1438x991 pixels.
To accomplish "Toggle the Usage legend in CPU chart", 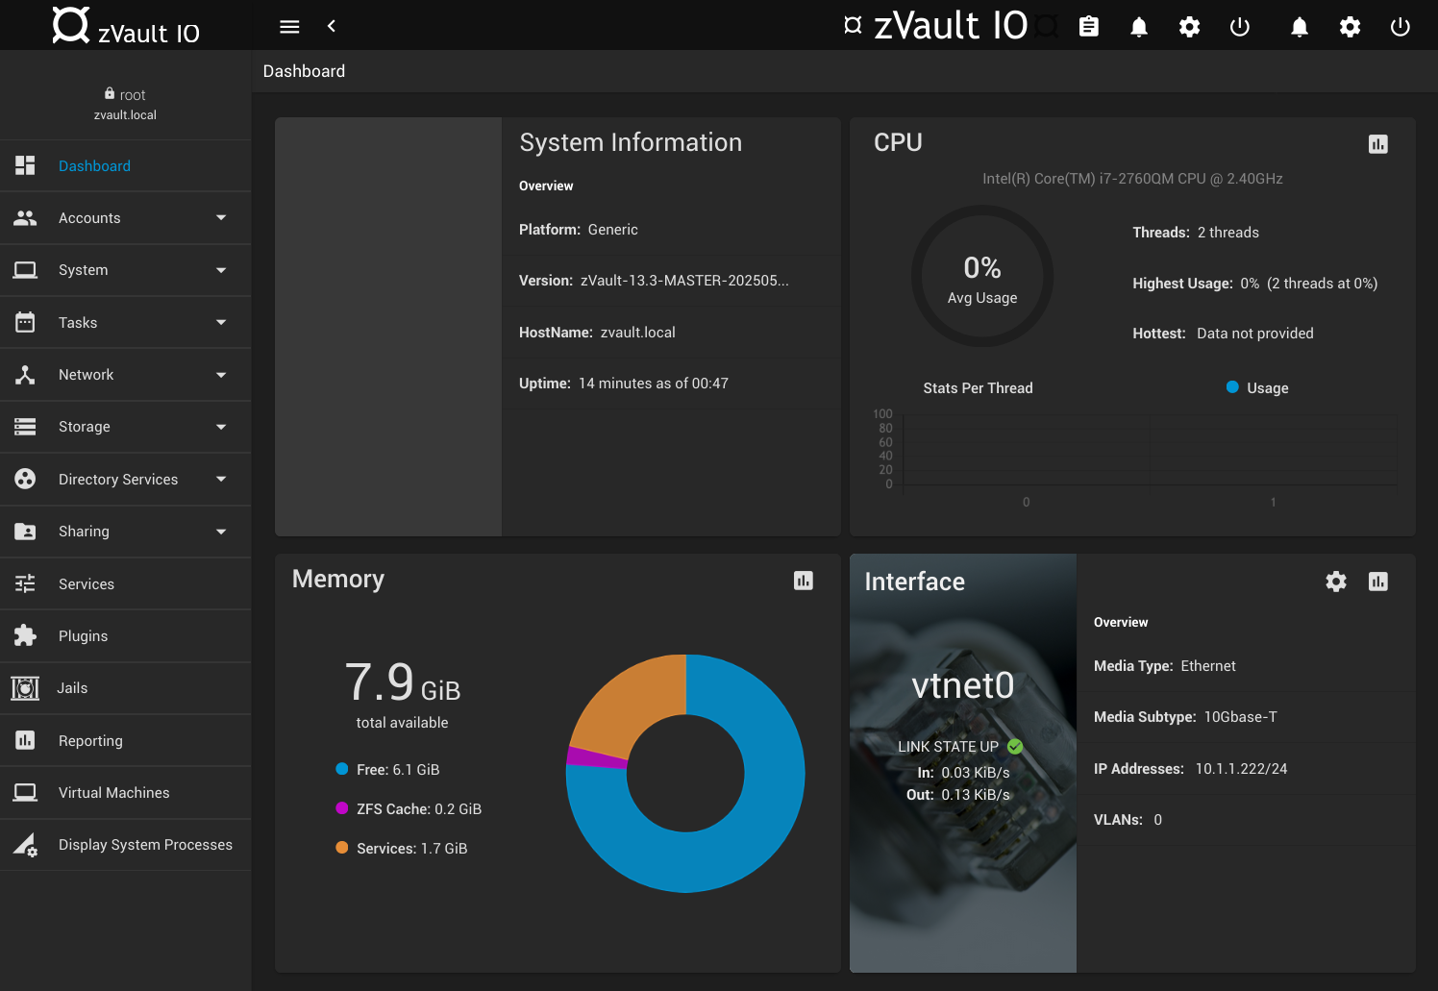I will coord(1257,388).
